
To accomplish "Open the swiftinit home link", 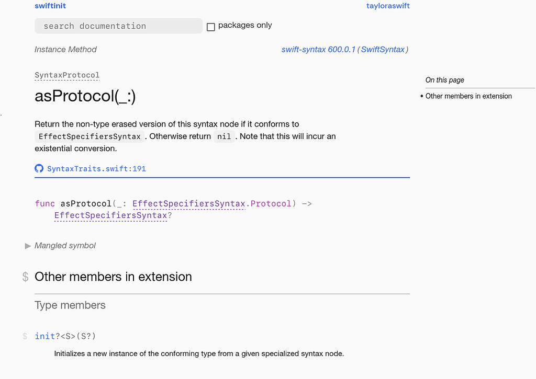I will pos(50,6).
